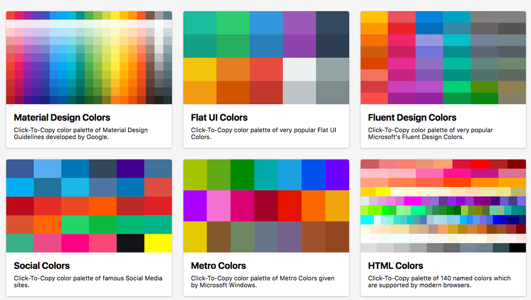Viewport: 531px width, 300px height.
Task: Click the text '140 named colors which'
Action: tap(476, 278)
